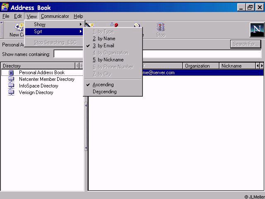Click the Search For button

click(246, 44)
